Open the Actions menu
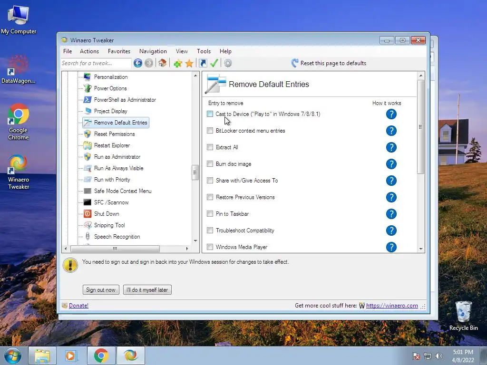The height and width of the screenshot is (365, 487). click(89, 51)
